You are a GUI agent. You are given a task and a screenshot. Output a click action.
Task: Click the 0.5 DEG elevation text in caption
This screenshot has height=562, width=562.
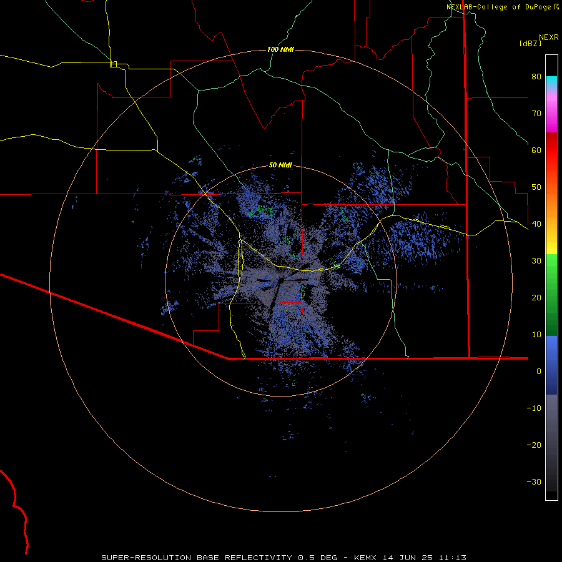coord(317,558)
